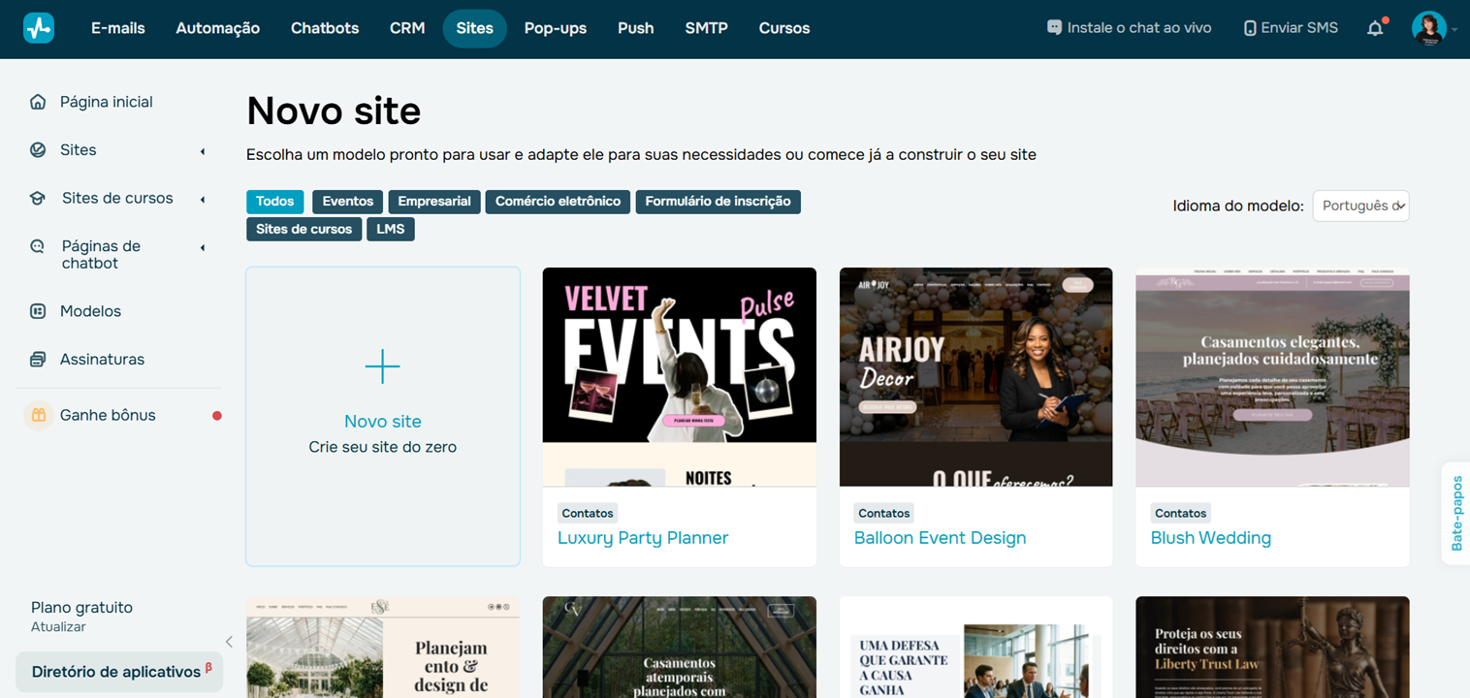Open the Pop-ups menu
Viewport: 1470px width, 698px height.
[x=556, y=28]
